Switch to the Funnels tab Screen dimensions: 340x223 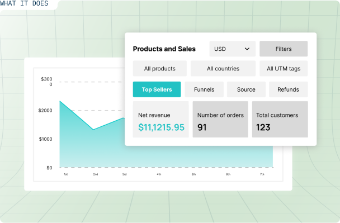pyautogui.click(x=204, y=89)
